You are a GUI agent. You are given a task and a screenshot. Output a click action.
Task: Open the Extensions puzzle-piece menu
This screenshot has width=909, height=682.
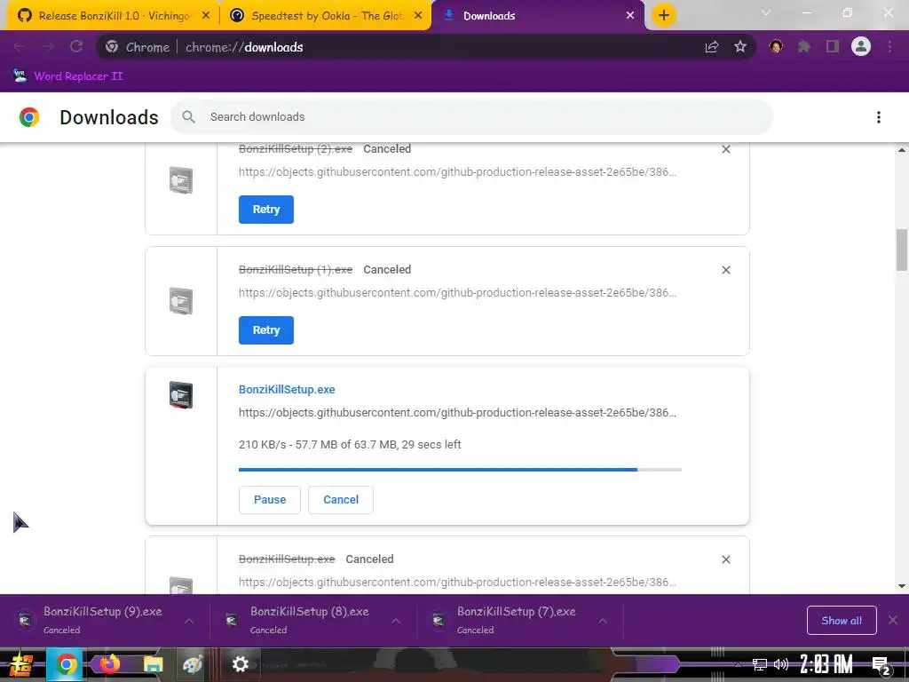pyautogui.click(x=804, y=46)
